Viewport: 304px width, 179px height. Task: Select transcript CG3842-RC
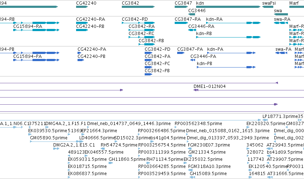pyautogui.click(x=141, y=34)
